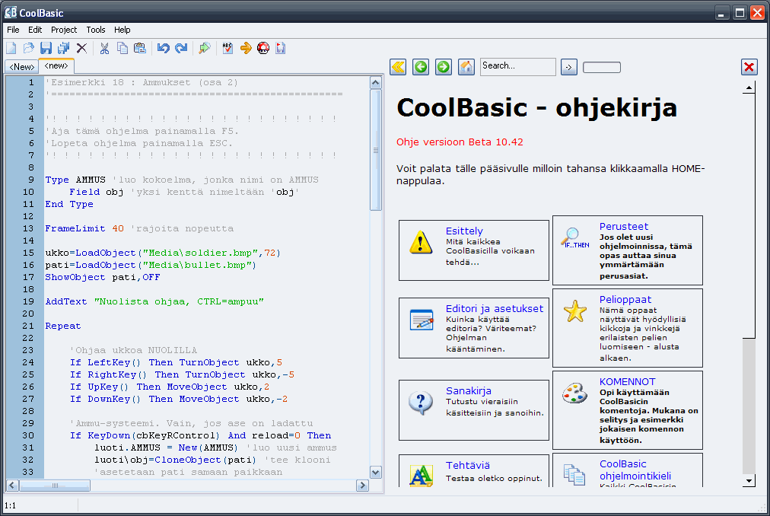Viewport: 770px width, 516px height.
Task: Click the Cut scissors icon
Action: pos(104,48)
